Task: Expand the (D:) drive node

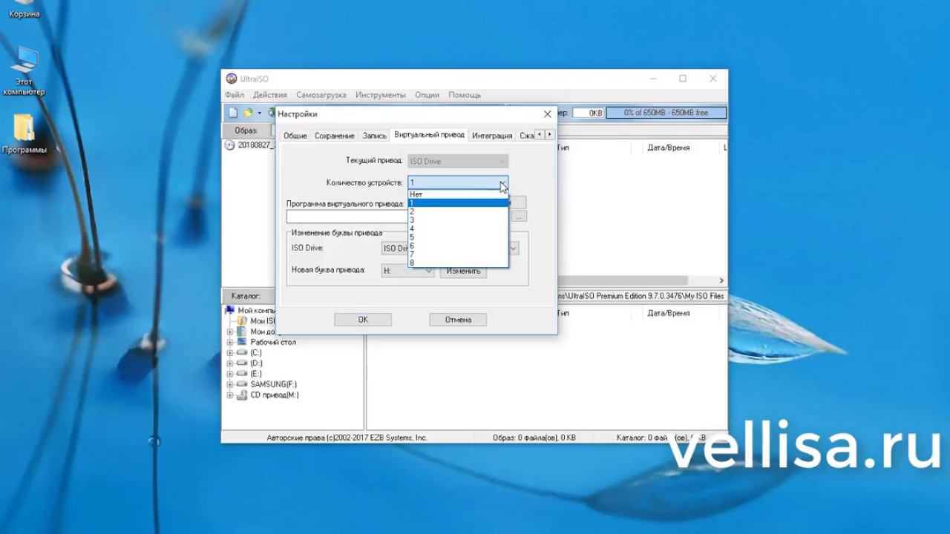Action: (x=230, y=363)
